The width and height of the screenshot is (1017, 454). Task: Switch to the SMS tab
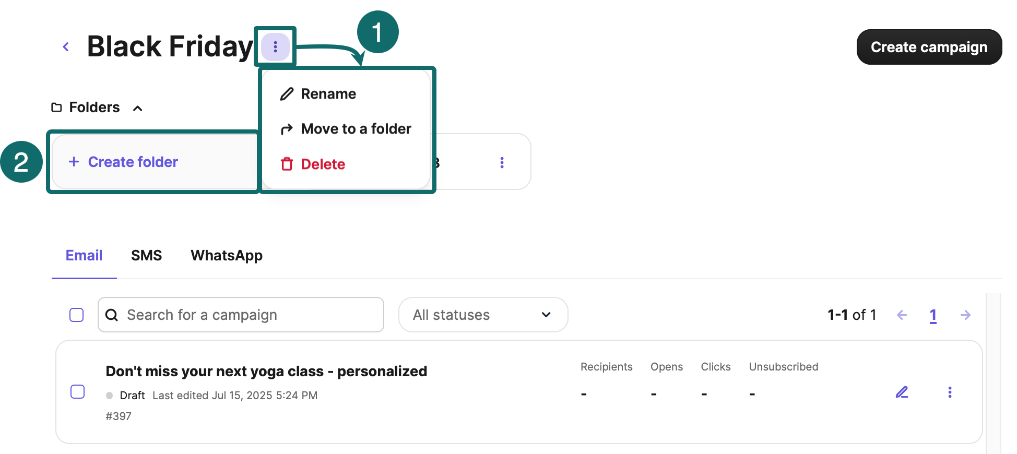pos(146,256)
